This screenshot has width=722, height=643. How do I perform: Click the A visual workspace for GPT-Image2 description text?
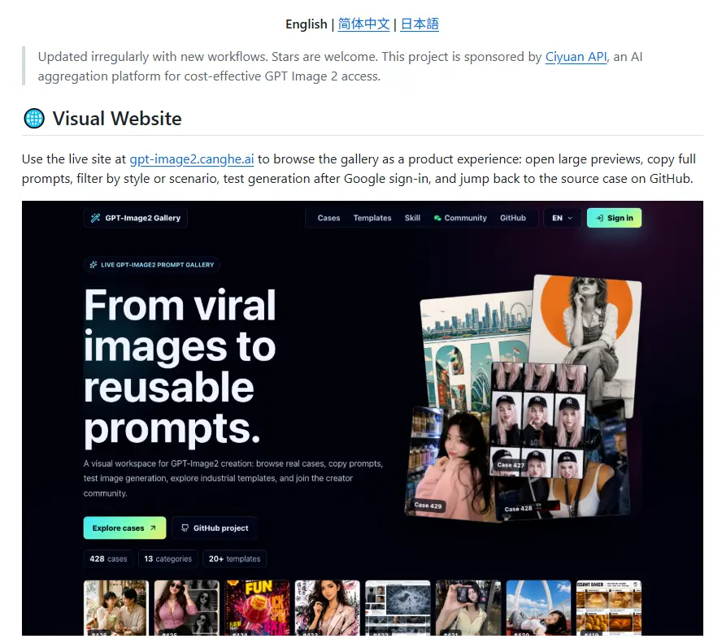tap(233, 478)
